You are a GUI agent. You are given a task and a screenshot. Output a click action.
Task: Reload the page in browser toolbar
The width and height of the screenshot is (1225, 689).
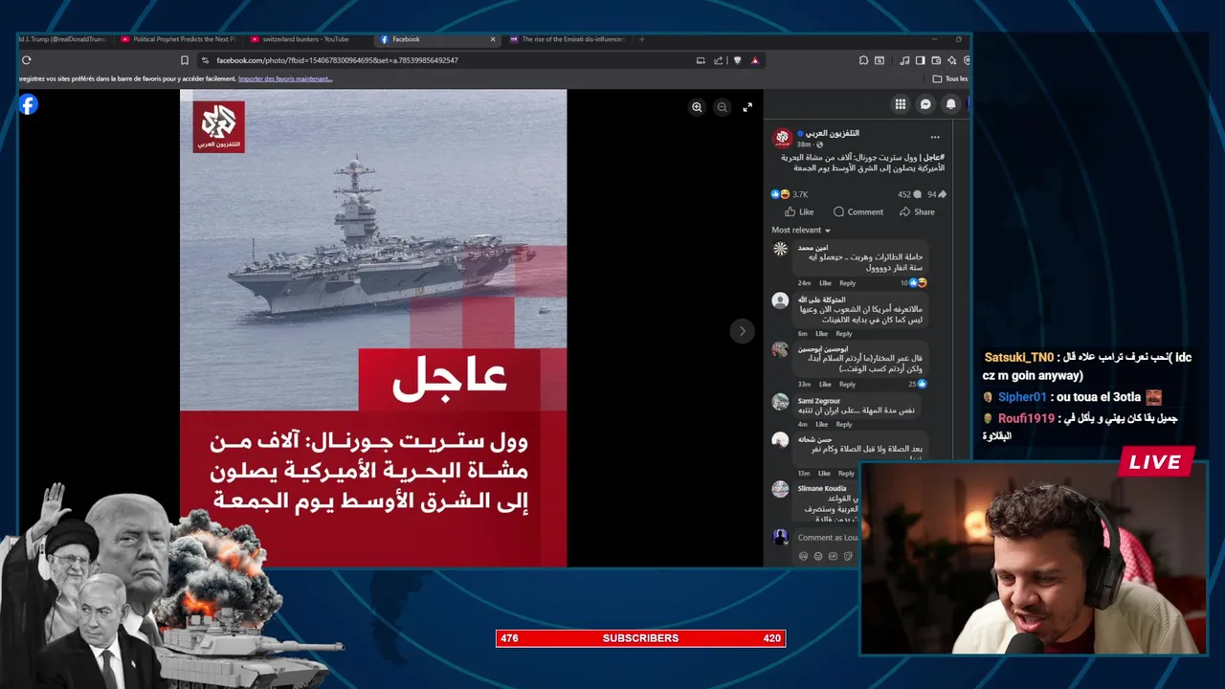click(26, 60)
